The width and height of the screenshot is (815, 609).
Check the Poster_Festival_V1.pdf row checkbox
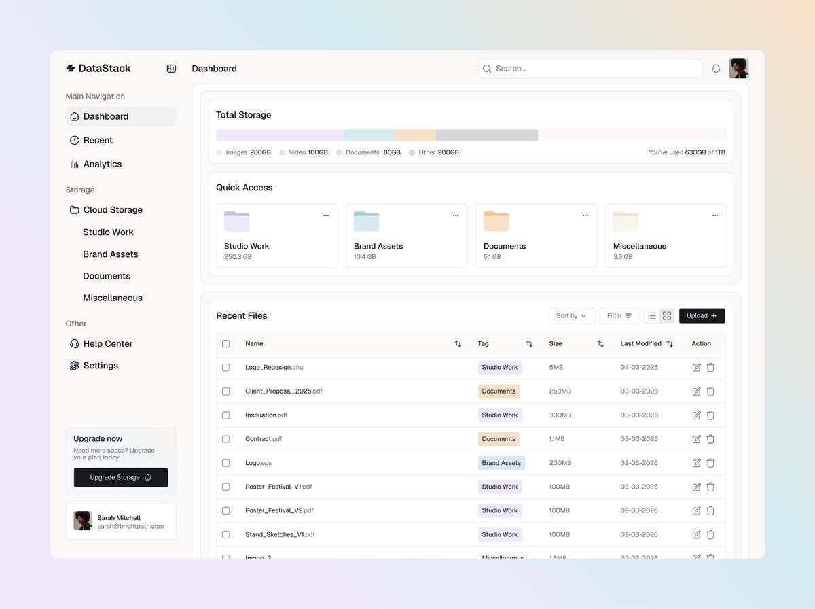pyautogui.click(x=226, y=487)
